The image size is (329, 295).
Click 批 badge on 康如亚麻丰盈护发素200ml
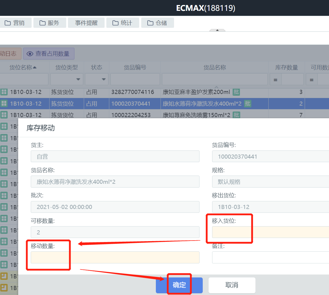click(236, 92)
